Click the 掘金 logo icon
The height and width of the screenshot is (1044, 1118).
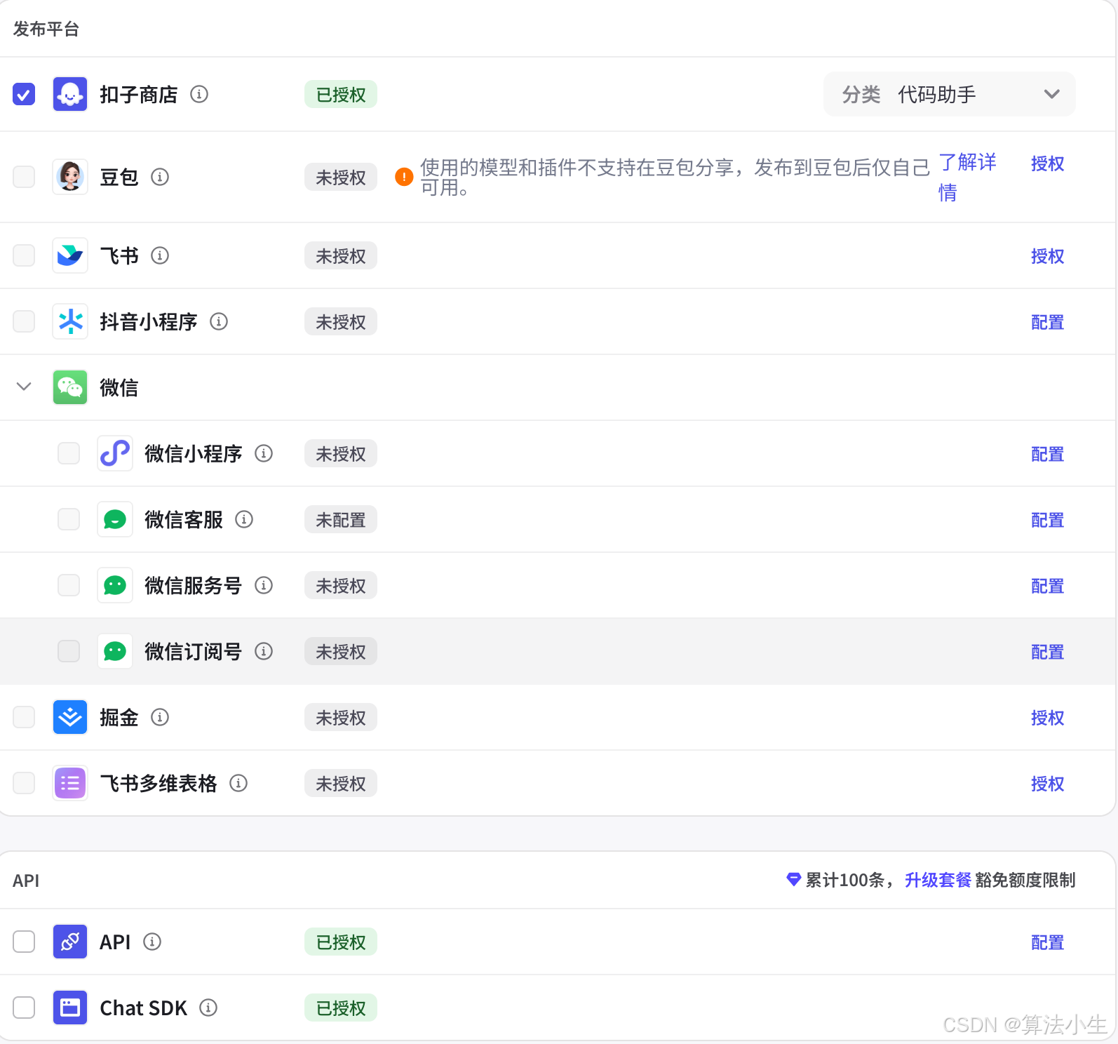70,717
